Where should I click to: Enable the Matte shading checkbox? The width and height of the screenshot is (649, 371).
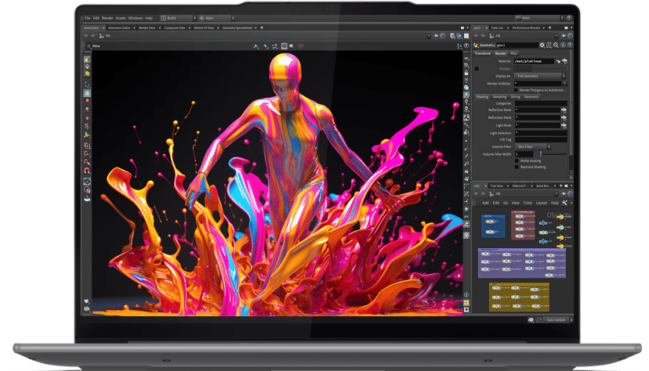(517, 160)
